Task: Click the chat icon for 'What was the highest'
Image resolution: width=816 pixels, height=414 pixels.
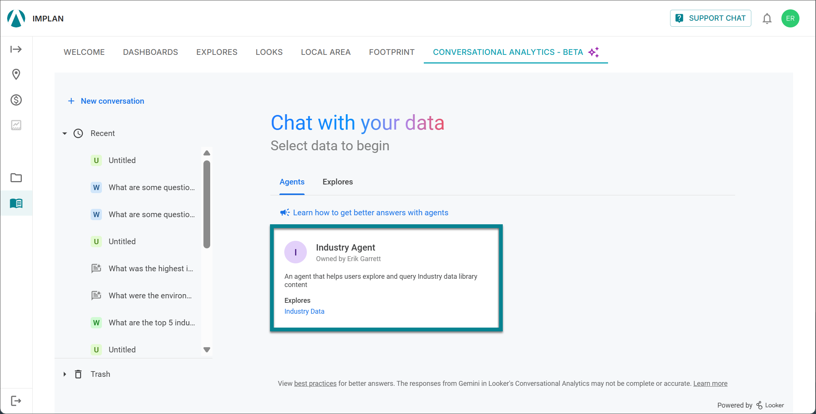Action: click(96, 268)
